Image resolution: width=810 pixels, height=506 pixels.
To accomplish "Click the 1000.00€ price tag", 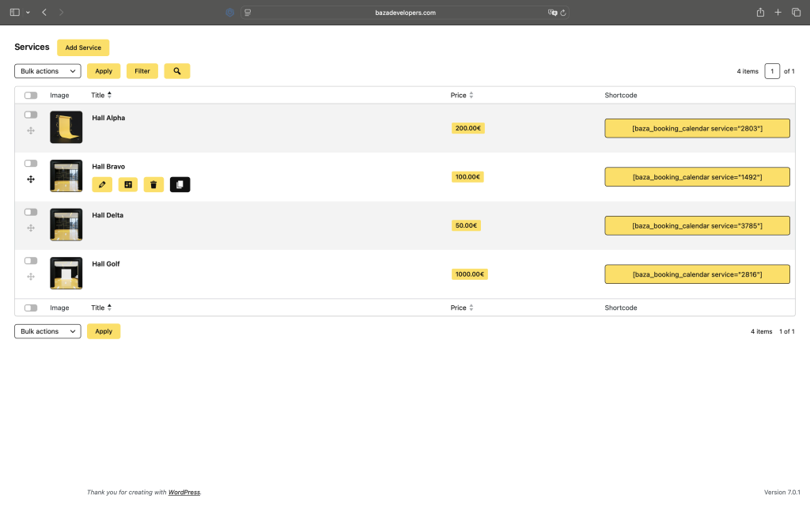I will [x=470, y=274].
